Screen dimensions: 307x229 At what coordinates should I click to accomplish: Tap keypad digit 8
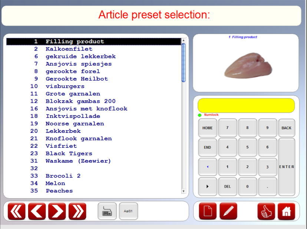click(247, 128)
